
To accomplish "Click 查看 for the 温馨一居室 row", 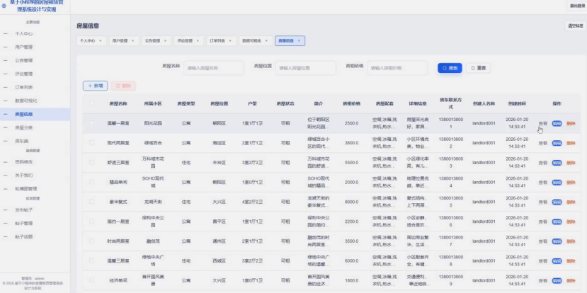I will point(542,123).
